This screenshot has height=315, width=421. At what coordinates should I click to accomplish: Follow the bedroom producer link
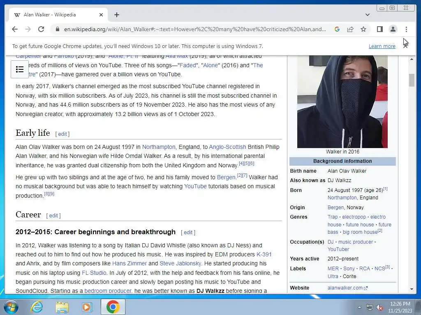pos(108,291)
